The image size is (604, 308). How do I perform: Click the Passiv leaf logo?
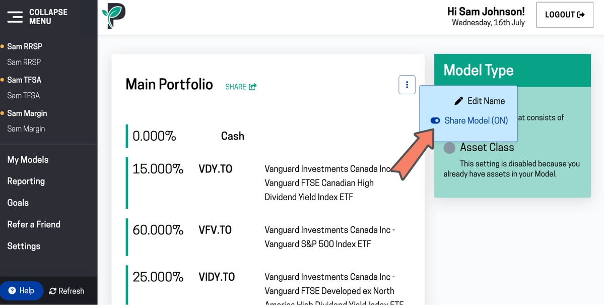114,16
